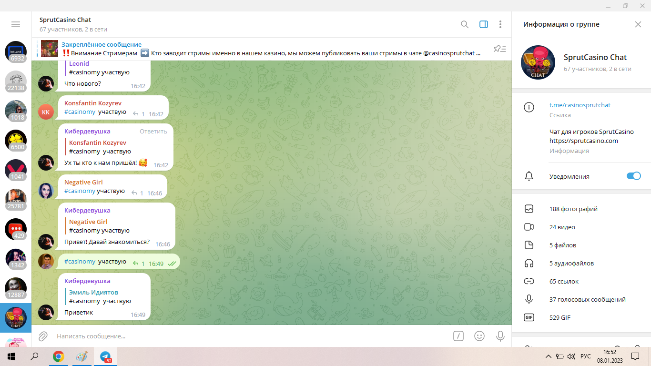This screenshot has height=366, width=651.
Task: Open chat with 1041 unread badge
Action: (16, 170)
